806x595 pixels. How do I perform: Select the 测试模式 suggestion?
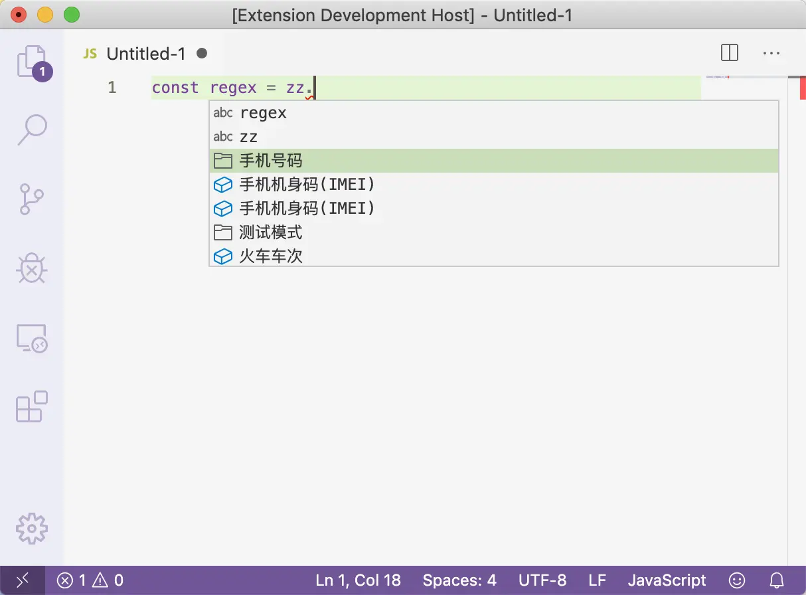pyautogui.click(x=494, y=232)
